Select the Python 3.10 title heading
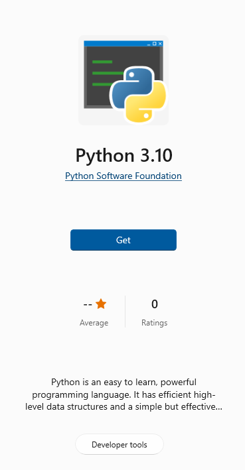The height and width of the screenshot is (470, 245). (x=123, y=156)
